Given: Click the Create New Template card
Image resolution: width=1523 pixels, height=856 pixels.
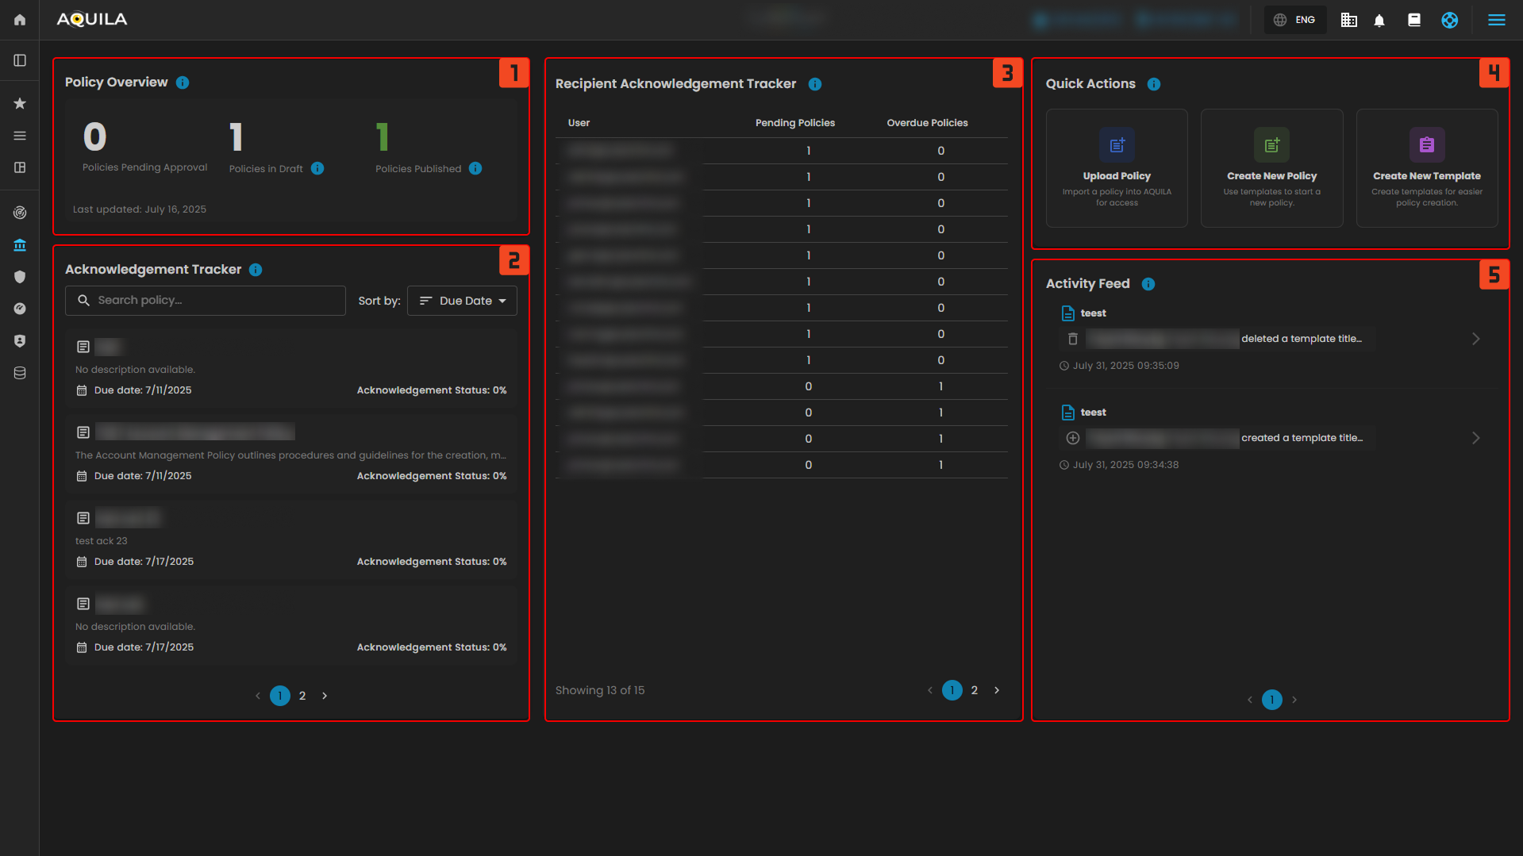Looking at the screenshot, I should [1426, 168].
